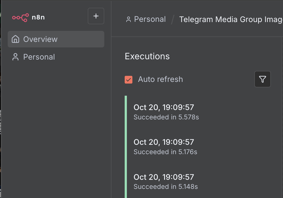The image size is (283, 198).
Task: Select the execution that succeeded in 5.578s
Action: tap(166, 112)
